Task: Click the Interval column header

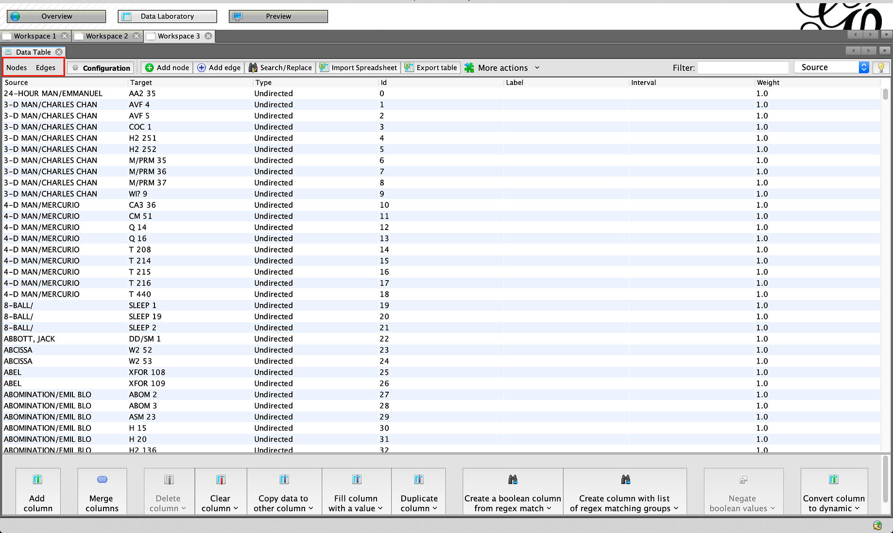Action: [692, 83]
